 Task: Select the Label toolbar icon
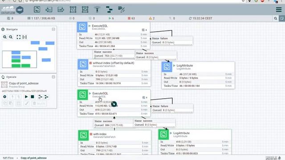(121, 9)
